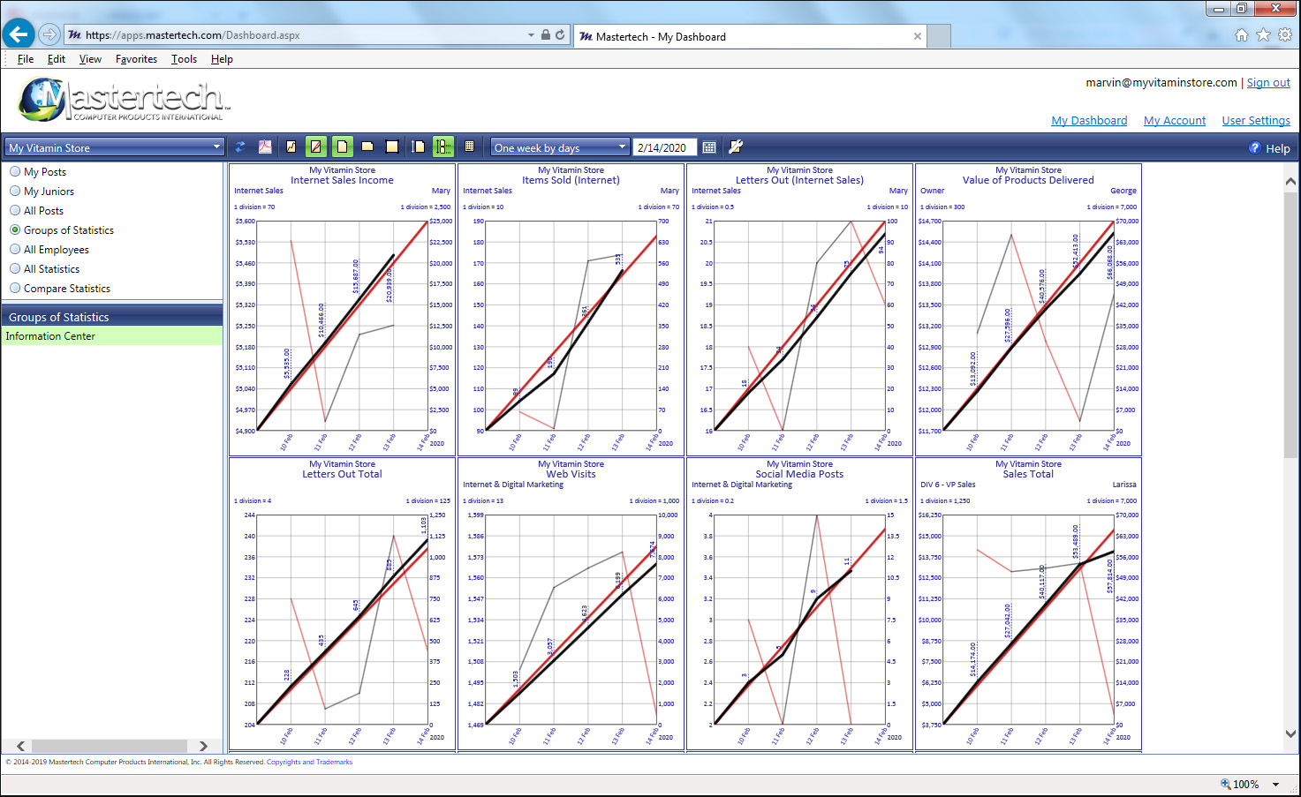Select Information Center in Groups of Statistics
1301x797 pixels.
point(112,336)
